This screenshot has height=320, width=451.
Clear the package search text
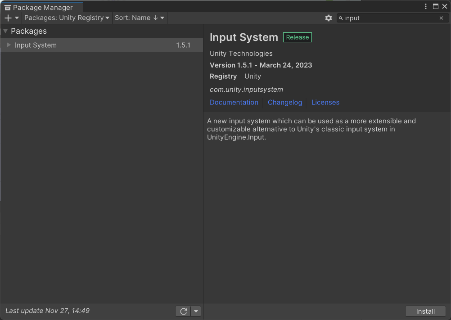(441, 18)
